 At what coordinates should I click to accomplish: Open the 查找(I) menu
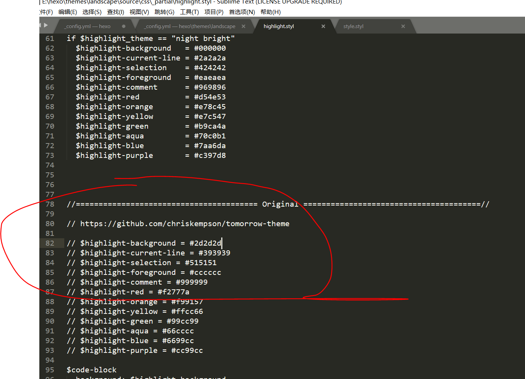[116, 12]
